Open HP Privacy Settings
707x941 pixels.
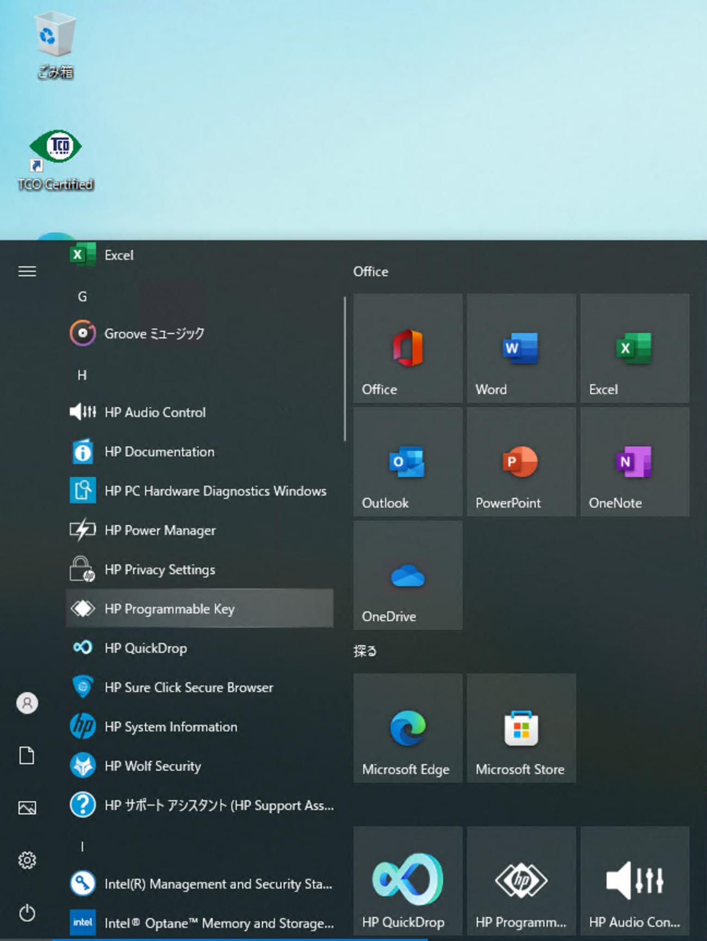click(200, 569)
